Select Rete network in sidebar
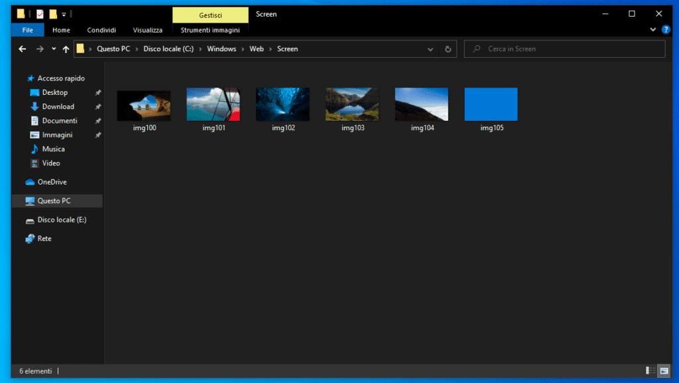Screen dimensions: 679x383 click(x=44, y=238)
